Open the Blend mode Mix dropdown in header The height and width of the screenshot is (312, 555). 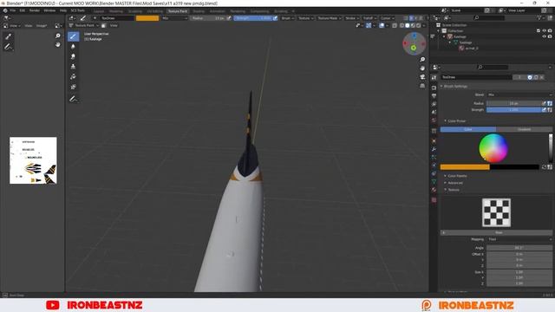(174, 18)
